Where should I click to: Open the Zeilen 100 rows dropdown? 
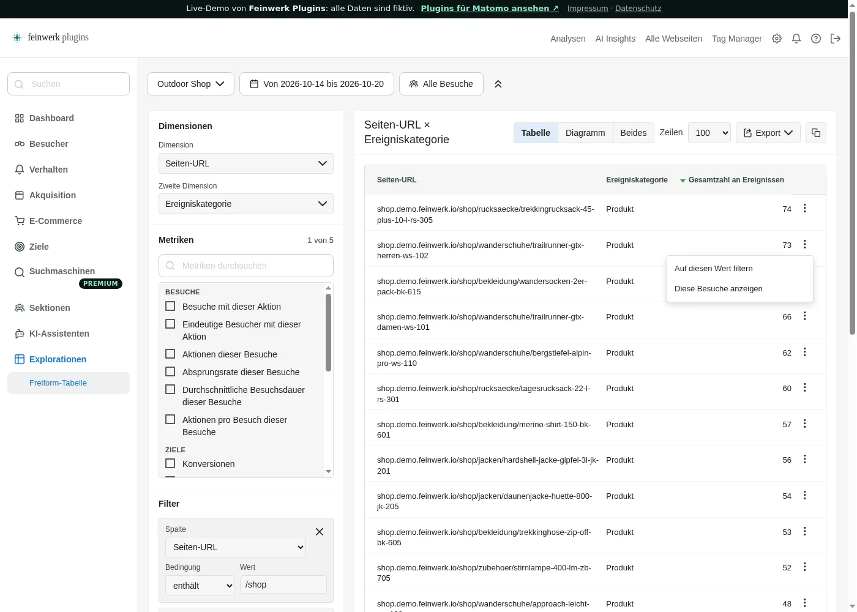[x=709, y=133]
